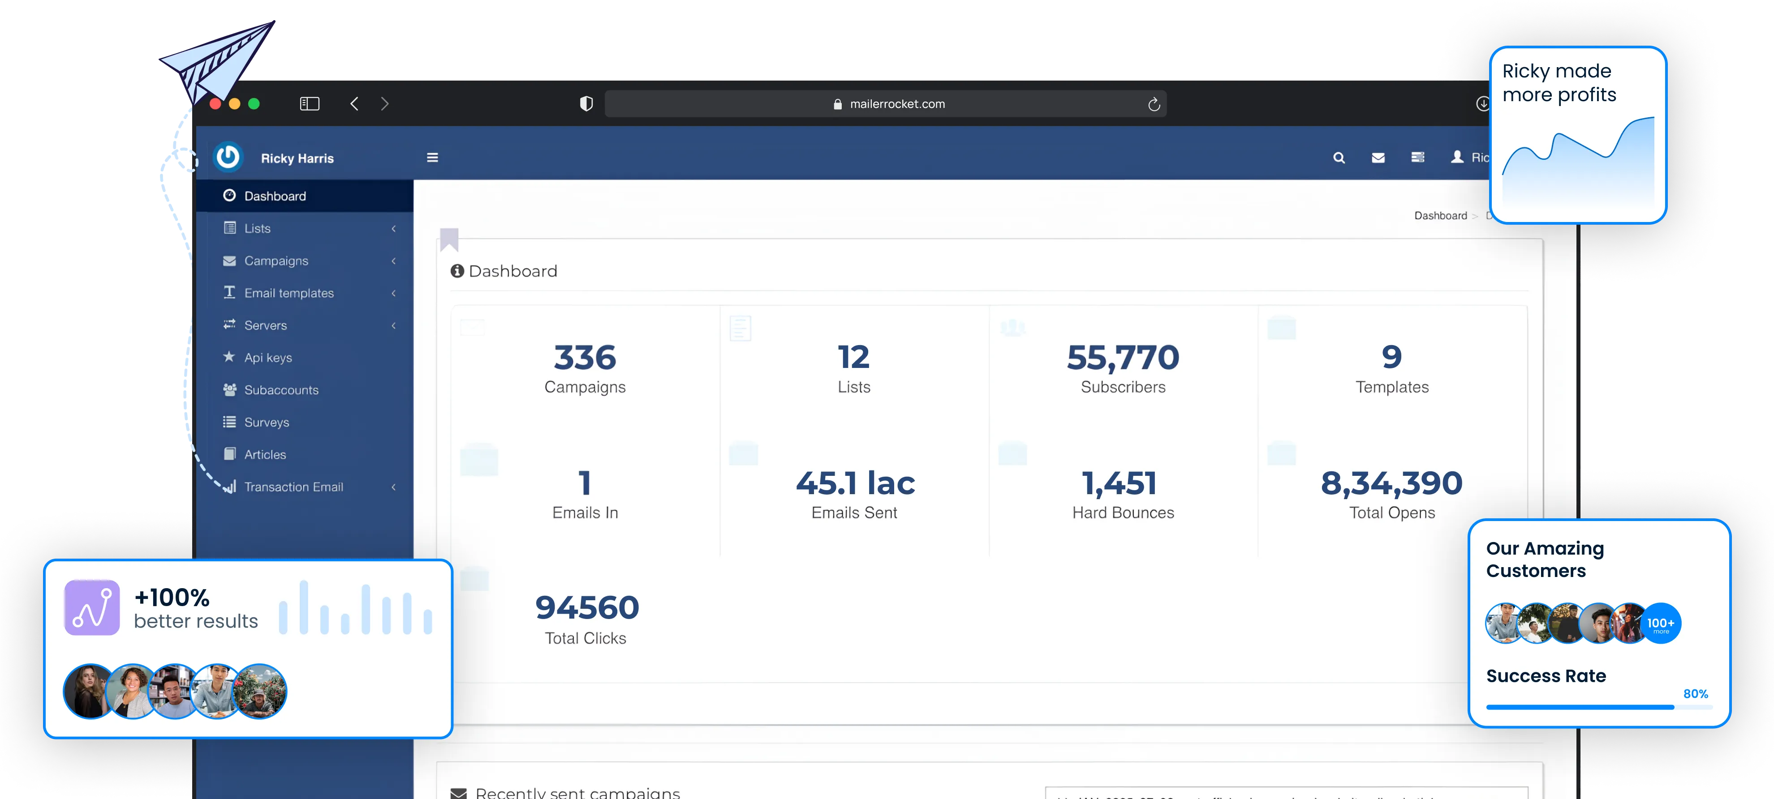1774x799 pixels.
Task: Go forward with browser forward arrow
Action: pyautogui.click(x=385, y=103)
